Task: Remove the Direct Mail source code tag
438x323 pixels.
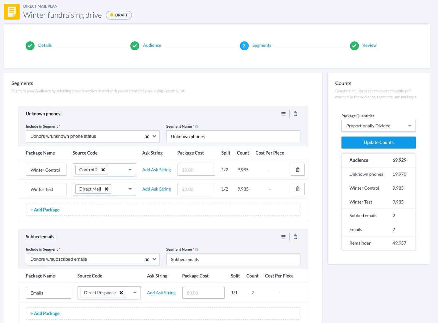Action: (x=106, y=189)
